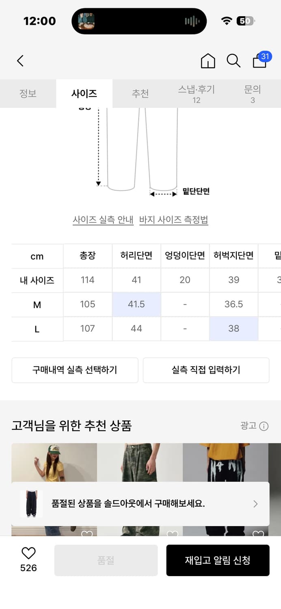Open the 스냅·후기 tab
281x609 pixels.
[x=197, y=93]
